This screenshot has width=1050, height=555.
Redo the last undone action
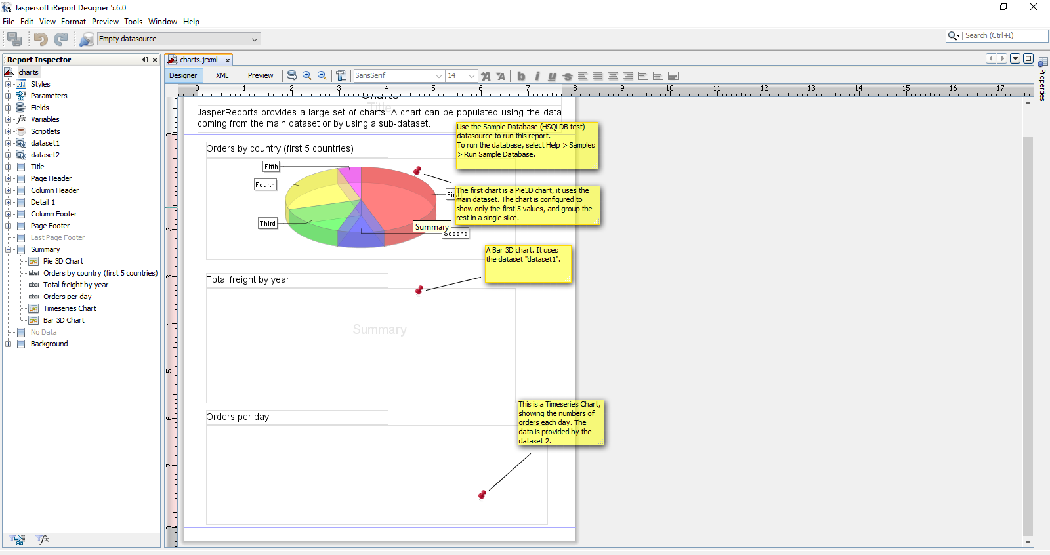(61, 39)
